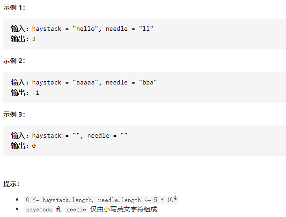Click the "输入:" label in example 3
The height and width of the screenshot is (217, 286).
[20, 136]
